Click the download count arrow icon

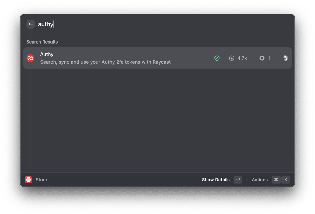(232, 58)
